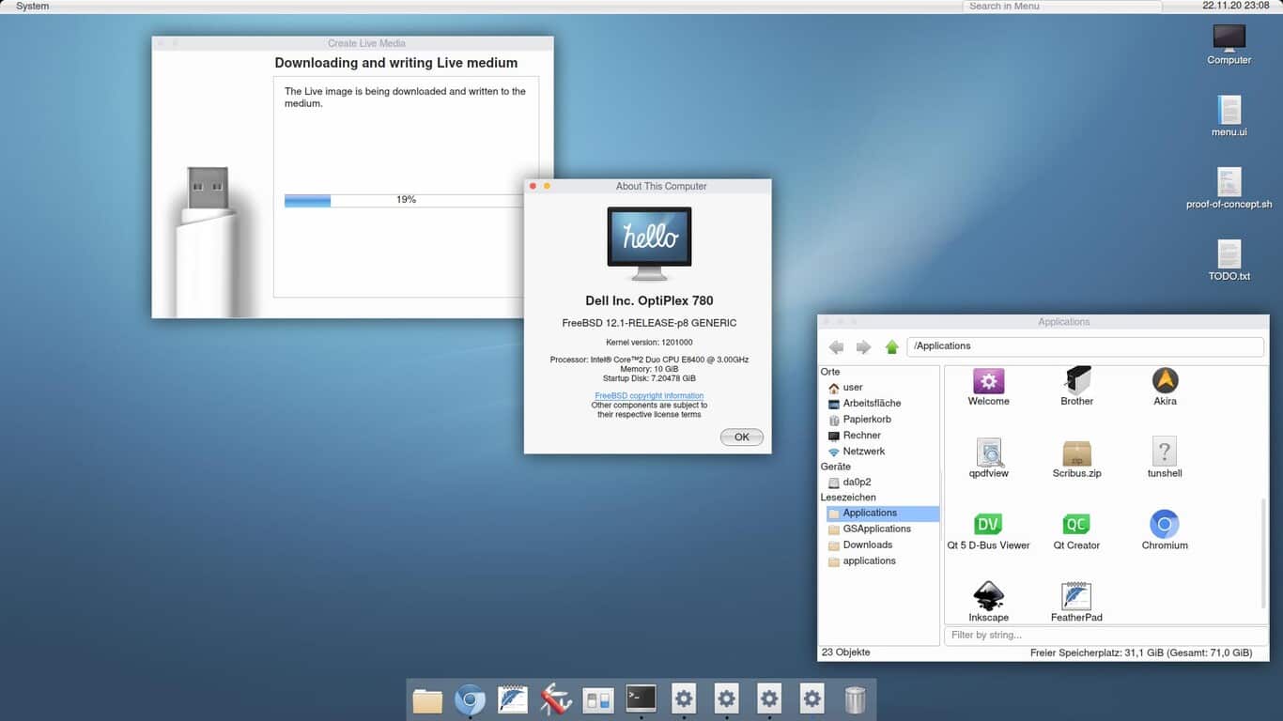The width and height of the screenshot is (1283, 721).
Task: Click the Filter by string field
Action: [1105, 636]
